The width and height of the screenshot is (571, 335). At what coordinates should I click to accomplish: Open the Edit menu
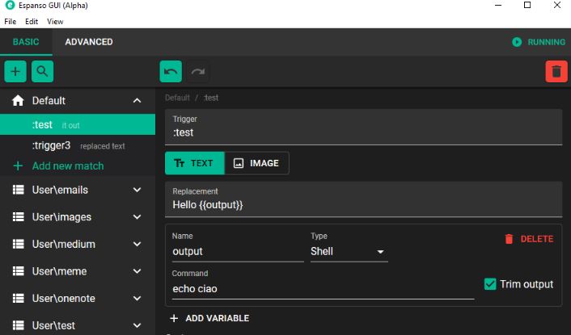point(32,22)
